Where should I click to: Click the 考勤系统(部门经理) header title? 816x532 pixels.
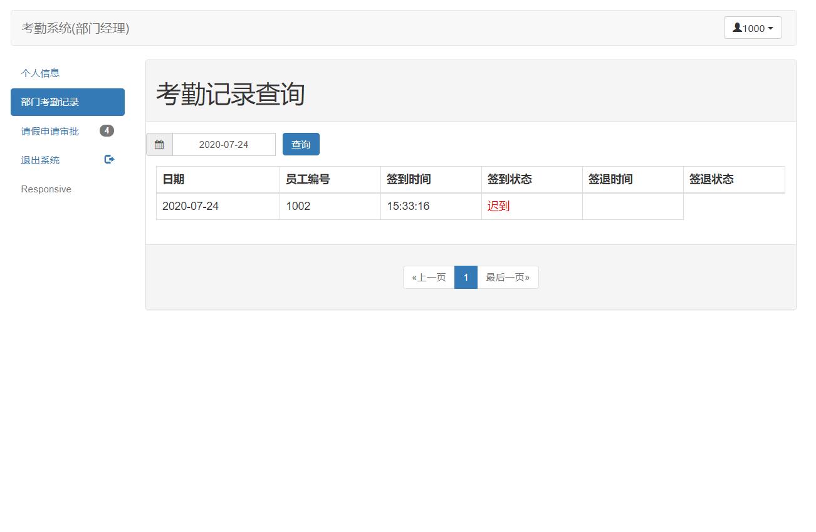point(74,28)
